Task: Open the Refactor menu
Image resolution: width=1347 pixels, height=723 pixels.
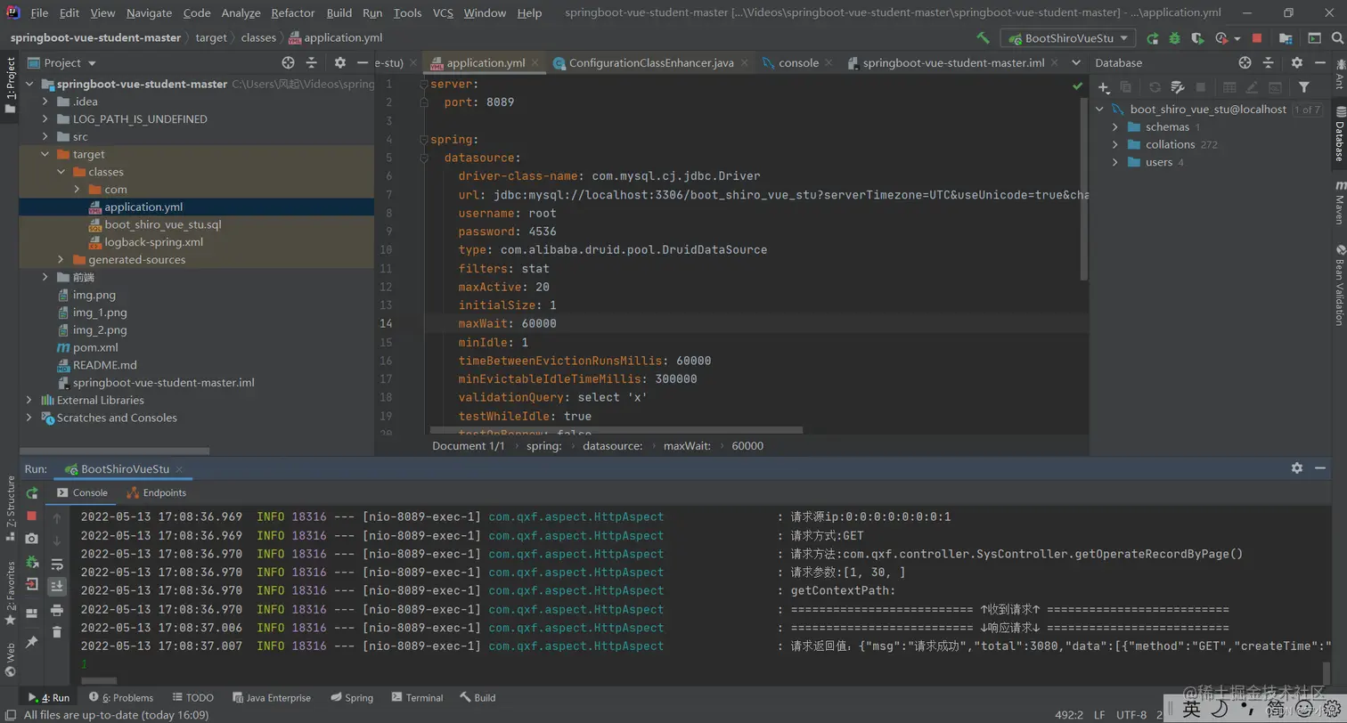Action: 293,12
